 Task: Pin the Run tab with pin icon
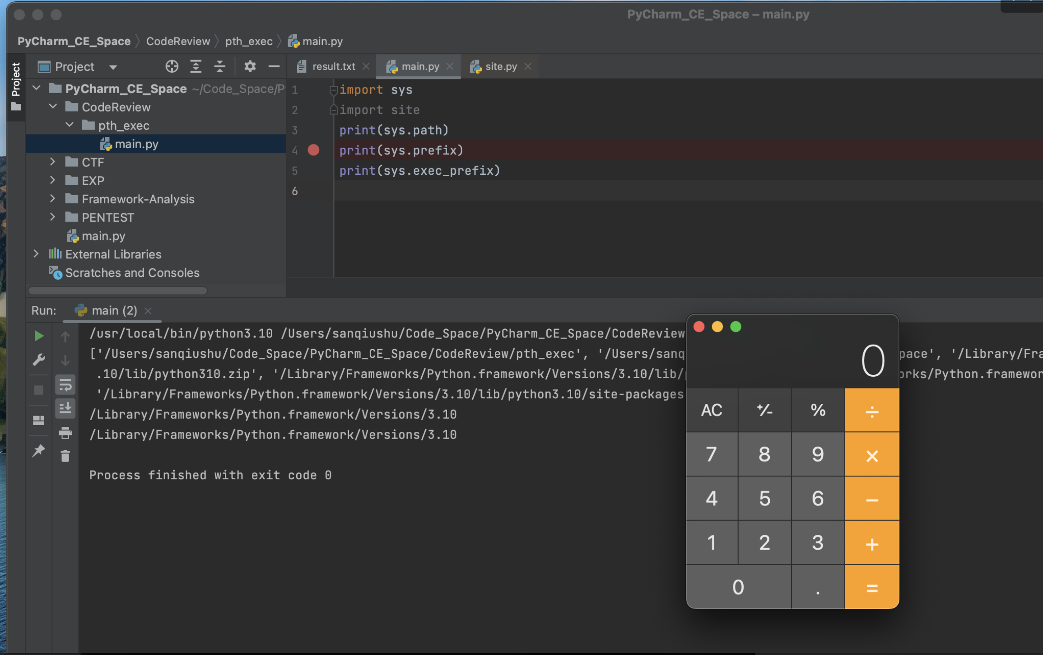coord(39,450)
